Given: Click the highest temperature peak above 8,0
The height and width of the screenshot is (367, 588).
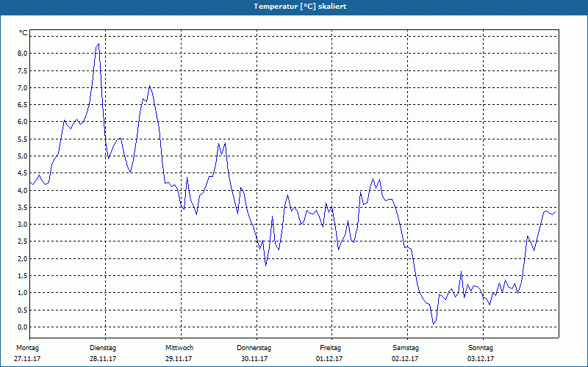Looking at the screenshot, I should tap(98, 44).
